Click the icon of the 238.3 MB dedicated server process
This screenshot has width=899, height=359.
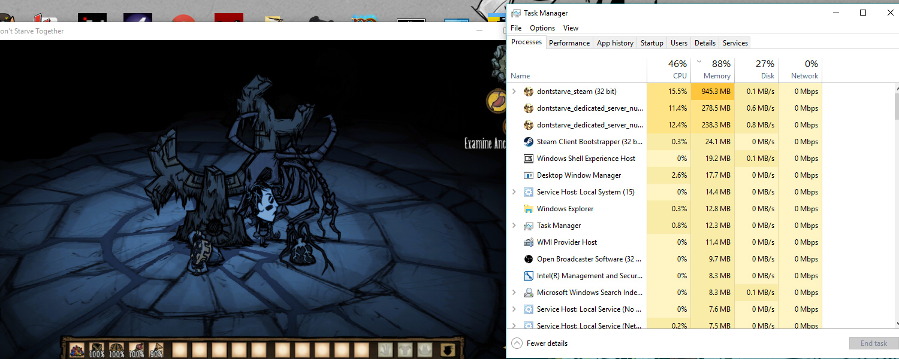point(528,125)
